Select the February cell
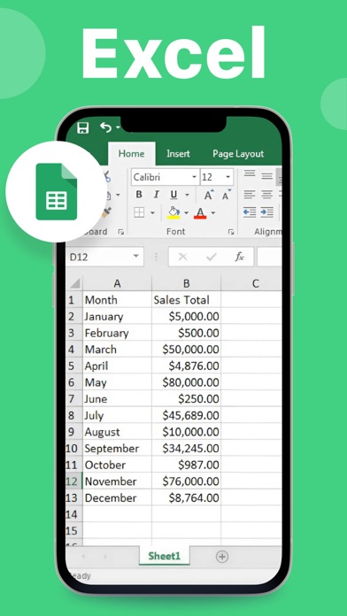The height and width of the screenshot is (616, 347). 117,333
